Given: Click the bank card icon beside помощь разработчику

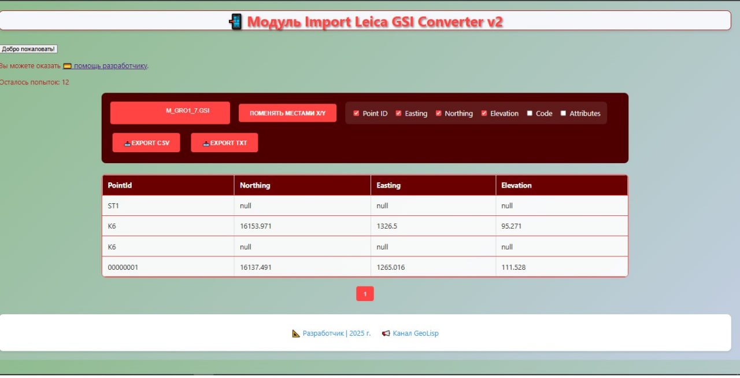Looking at the screenshot, I should [69, 65].
